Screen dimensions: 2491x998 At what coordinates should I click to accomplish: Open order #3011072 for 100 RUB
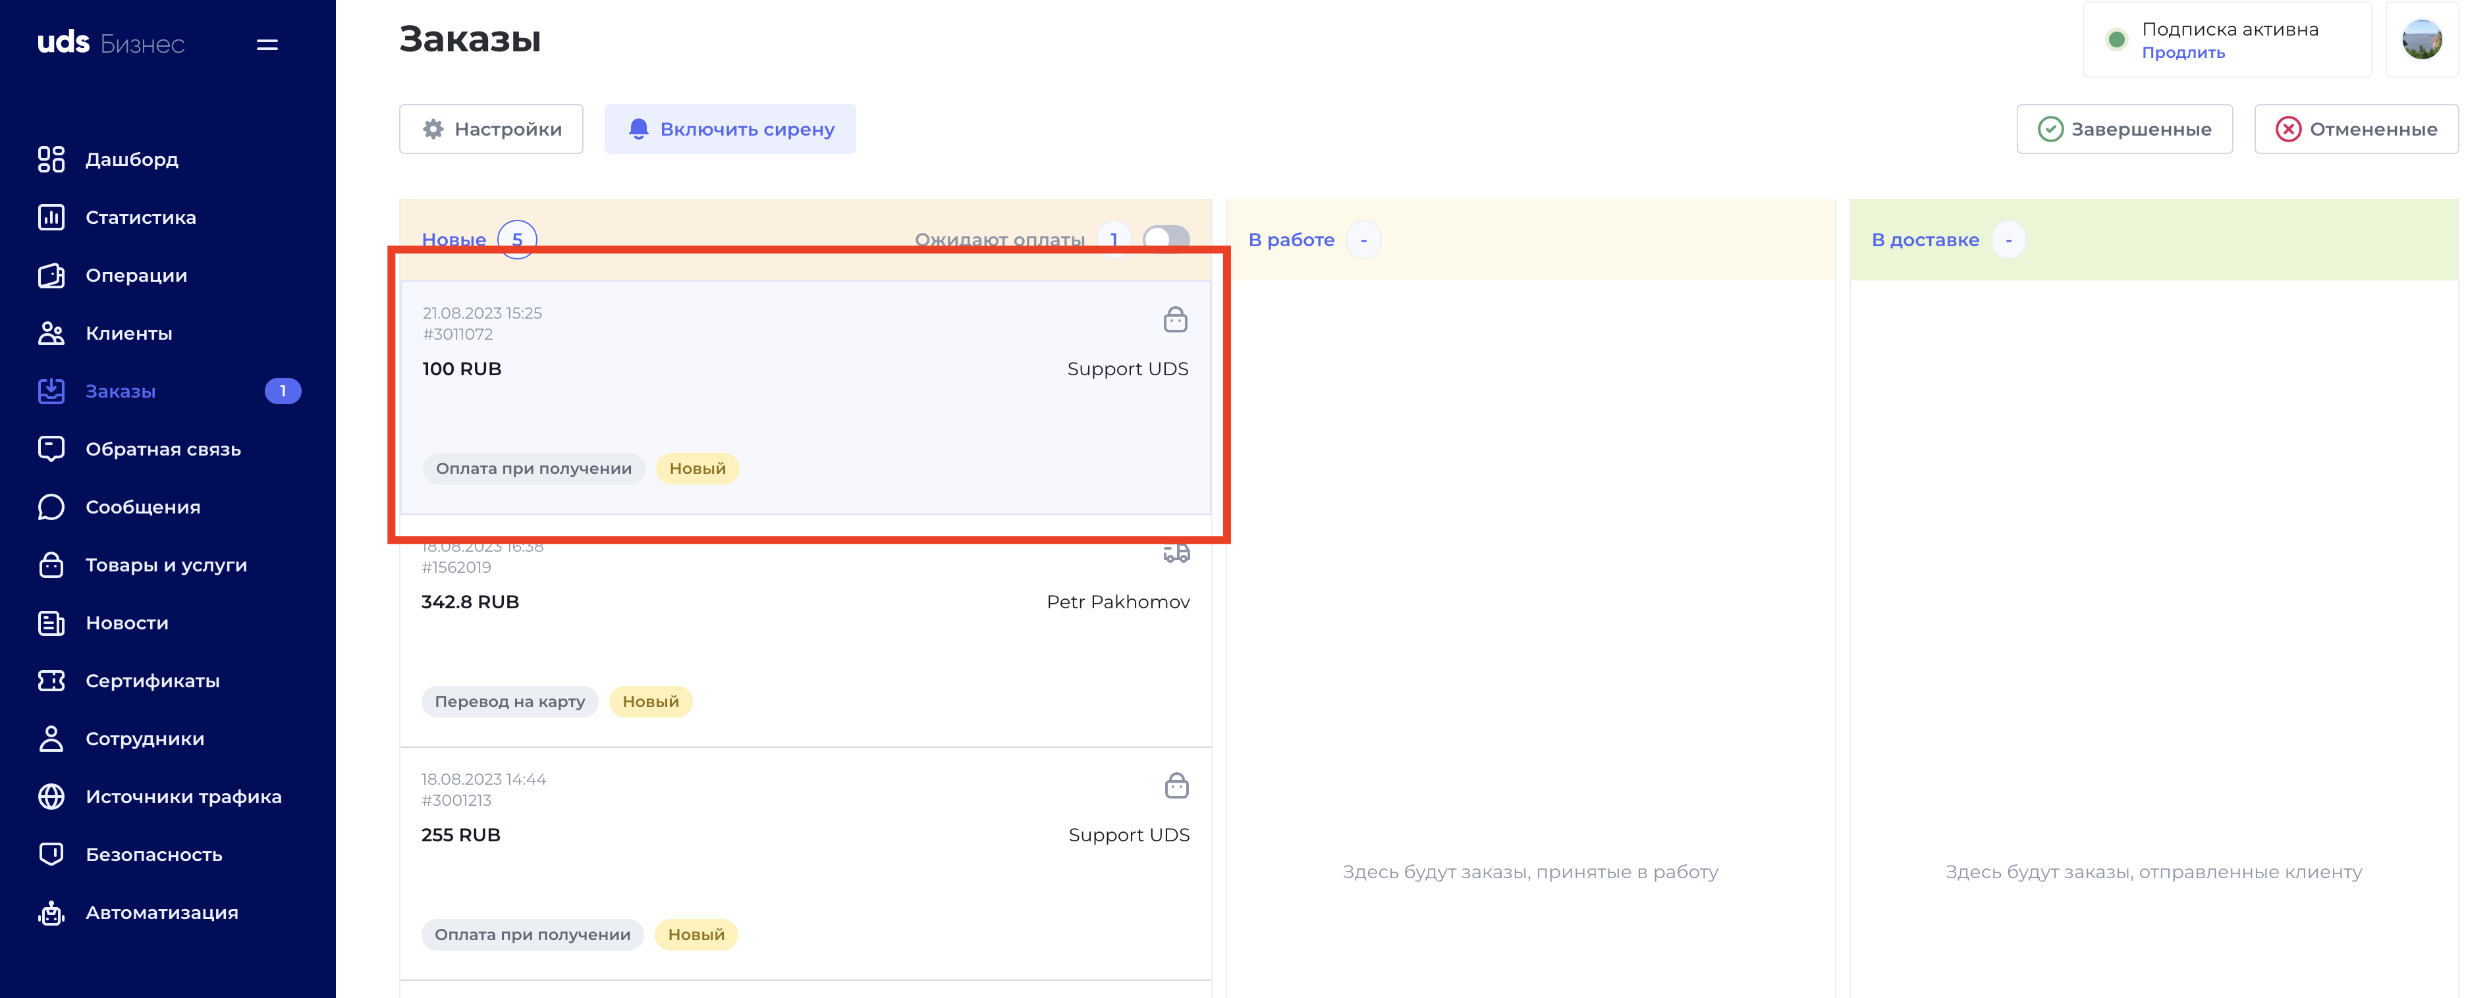[x=806, y=398]
